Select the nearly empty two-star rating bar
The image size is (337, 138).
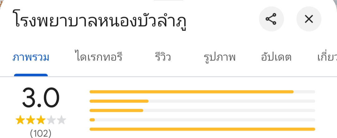(x=202, y=120)
